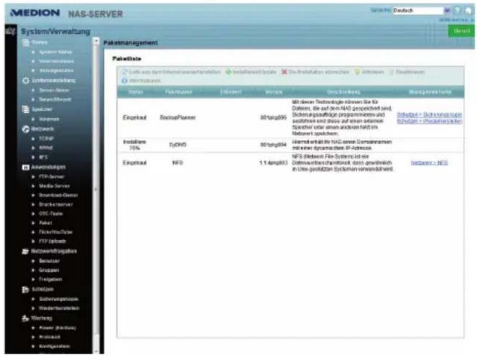
Task: Open the Benutzer page
Action: click(49, 261)
